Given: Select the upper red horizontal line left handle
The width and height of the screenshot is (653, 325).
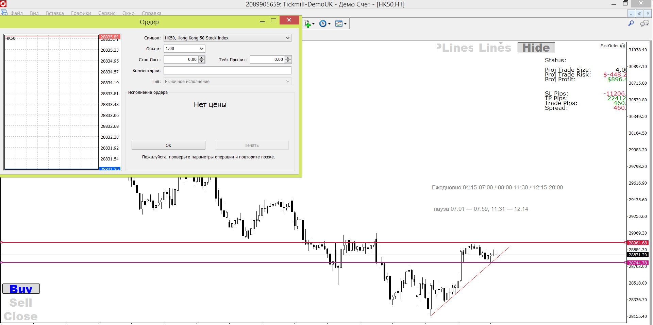Looking at the screenshot, I should tap(2, 242).
